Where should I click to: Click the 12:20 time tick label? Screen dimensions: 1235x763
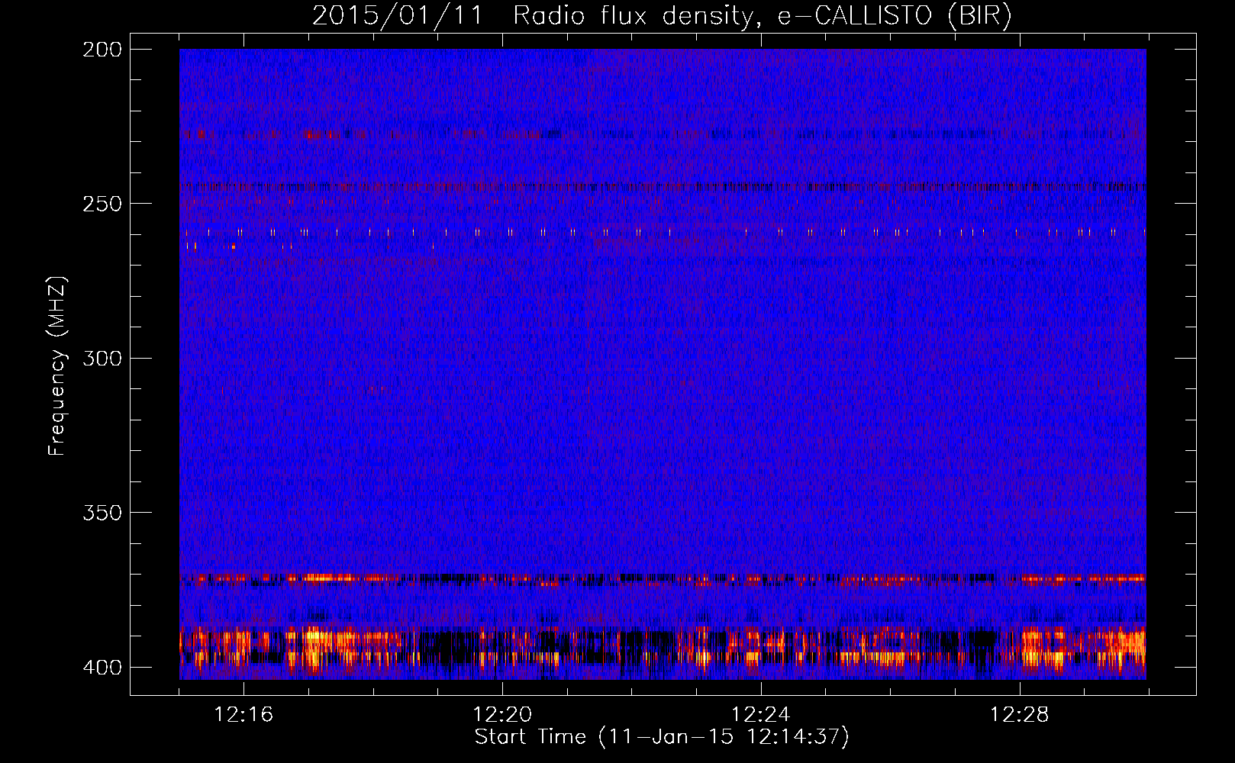pyautogui.click(x=502, y=715)
